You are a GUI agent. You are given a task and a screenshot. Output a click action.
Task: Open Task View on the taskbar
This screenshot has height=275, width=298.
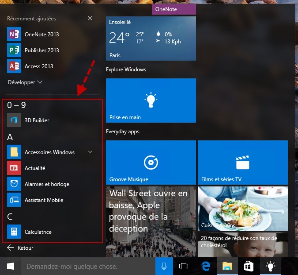pos(184,266)
